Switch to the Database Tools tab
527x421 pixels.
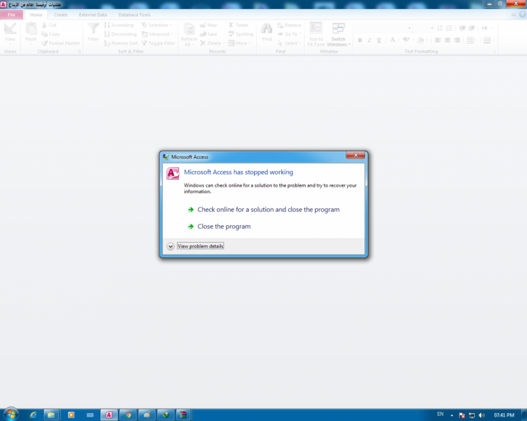[134, 15]
